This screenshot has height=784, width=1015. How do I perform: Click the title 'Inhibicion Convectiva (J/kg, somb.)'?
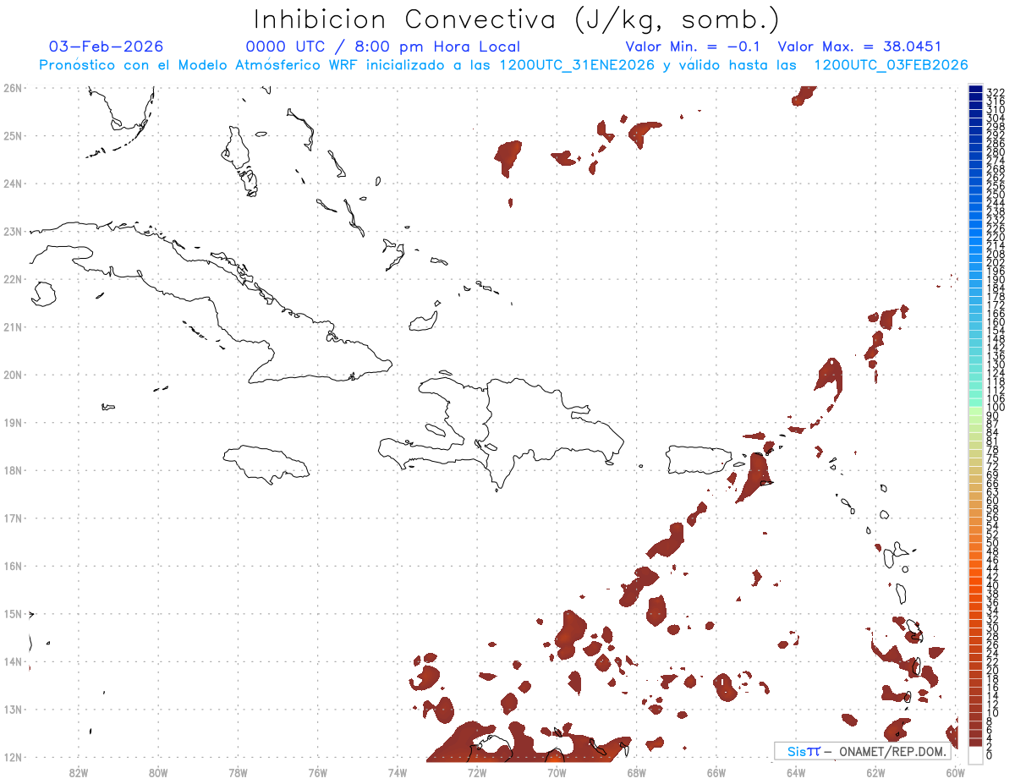[x=517, y=19]
